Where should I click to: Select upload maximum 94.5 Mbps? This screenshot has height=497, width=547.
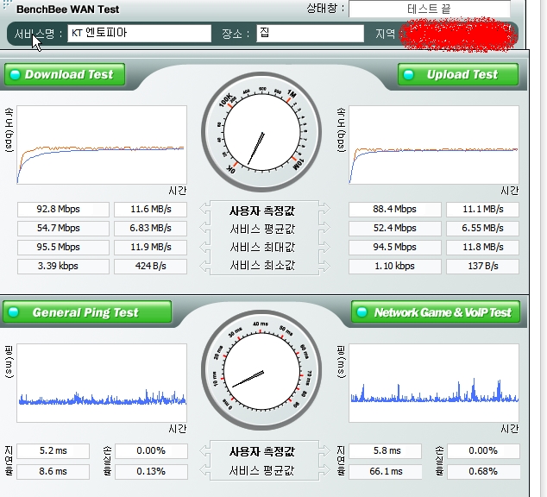click(x=395, y=247)
